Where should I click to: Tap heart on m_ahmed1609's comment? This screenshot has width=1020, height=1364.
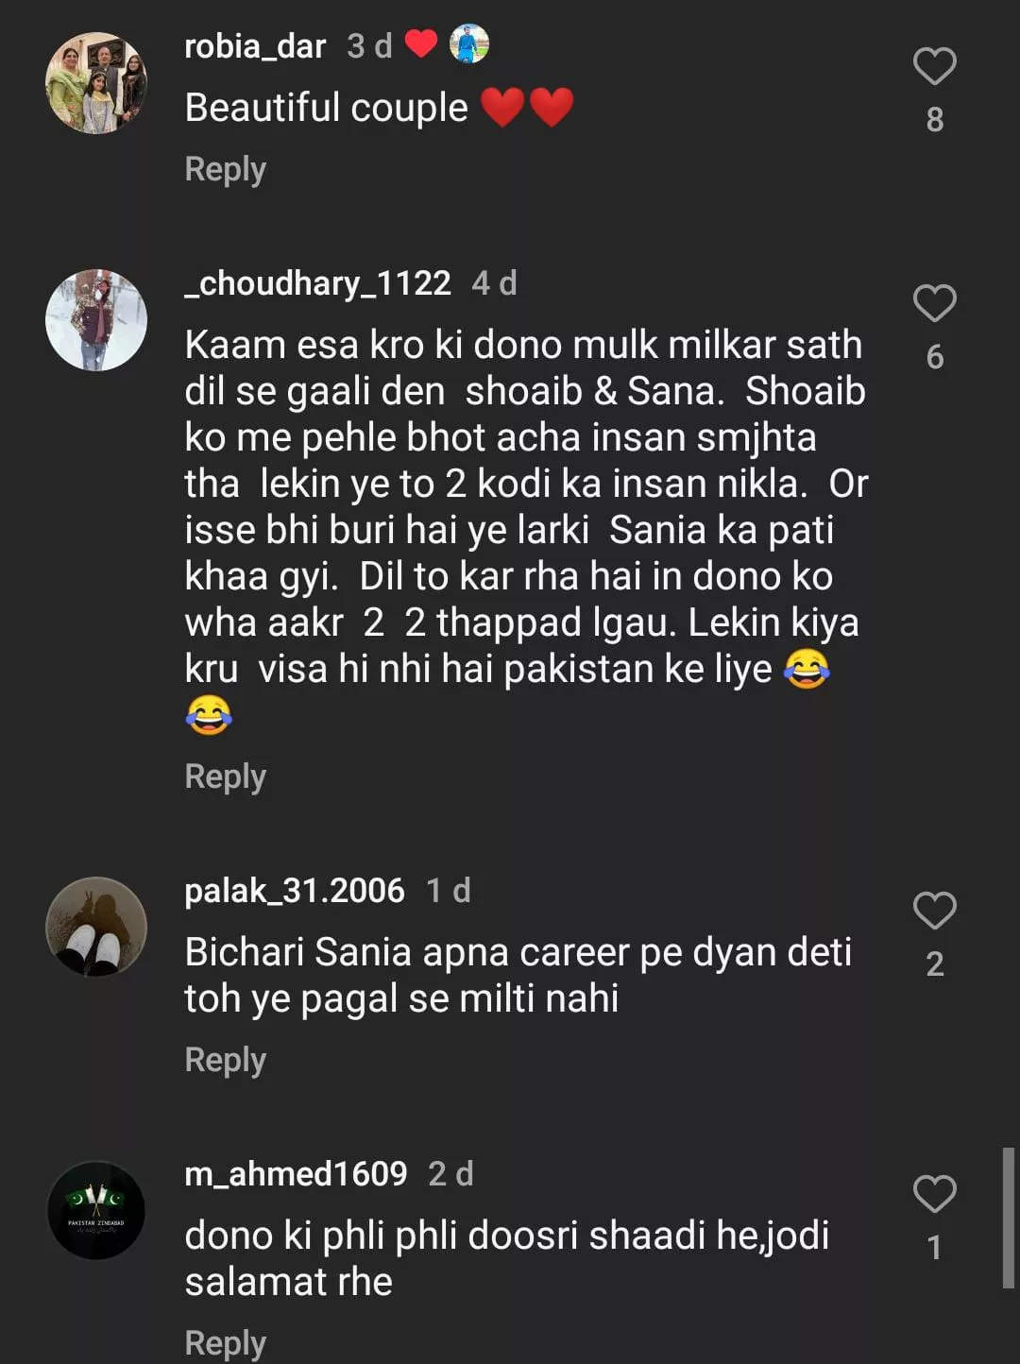[x=934, y=1195]
